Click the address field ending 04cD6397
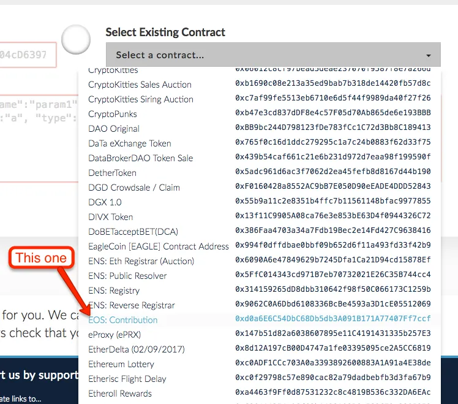The width and height of the screenshot is (458, 404). click(x=28, y=55)
